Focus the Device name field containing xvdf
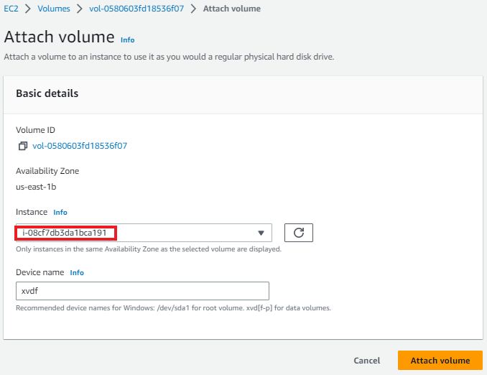 pyautogui.click(x=142, y=291)
